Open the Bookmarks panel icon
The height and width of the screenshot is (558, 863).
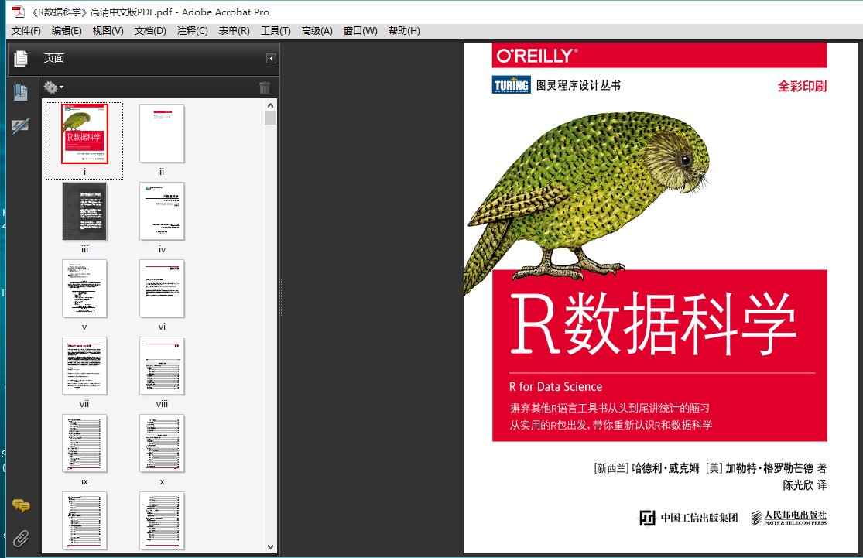[x=21, y=92]
